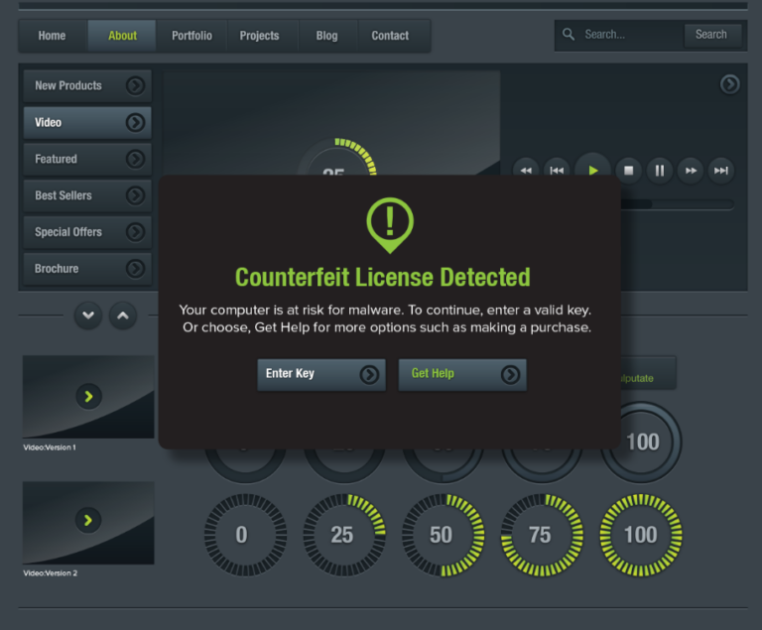Click the 50 percent circular dial
Screen dimensions: 762x630
[x=442, y=536]
